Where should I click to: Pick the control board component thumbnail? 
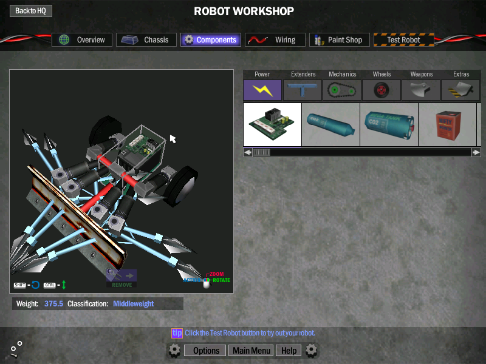coord(272,124)
